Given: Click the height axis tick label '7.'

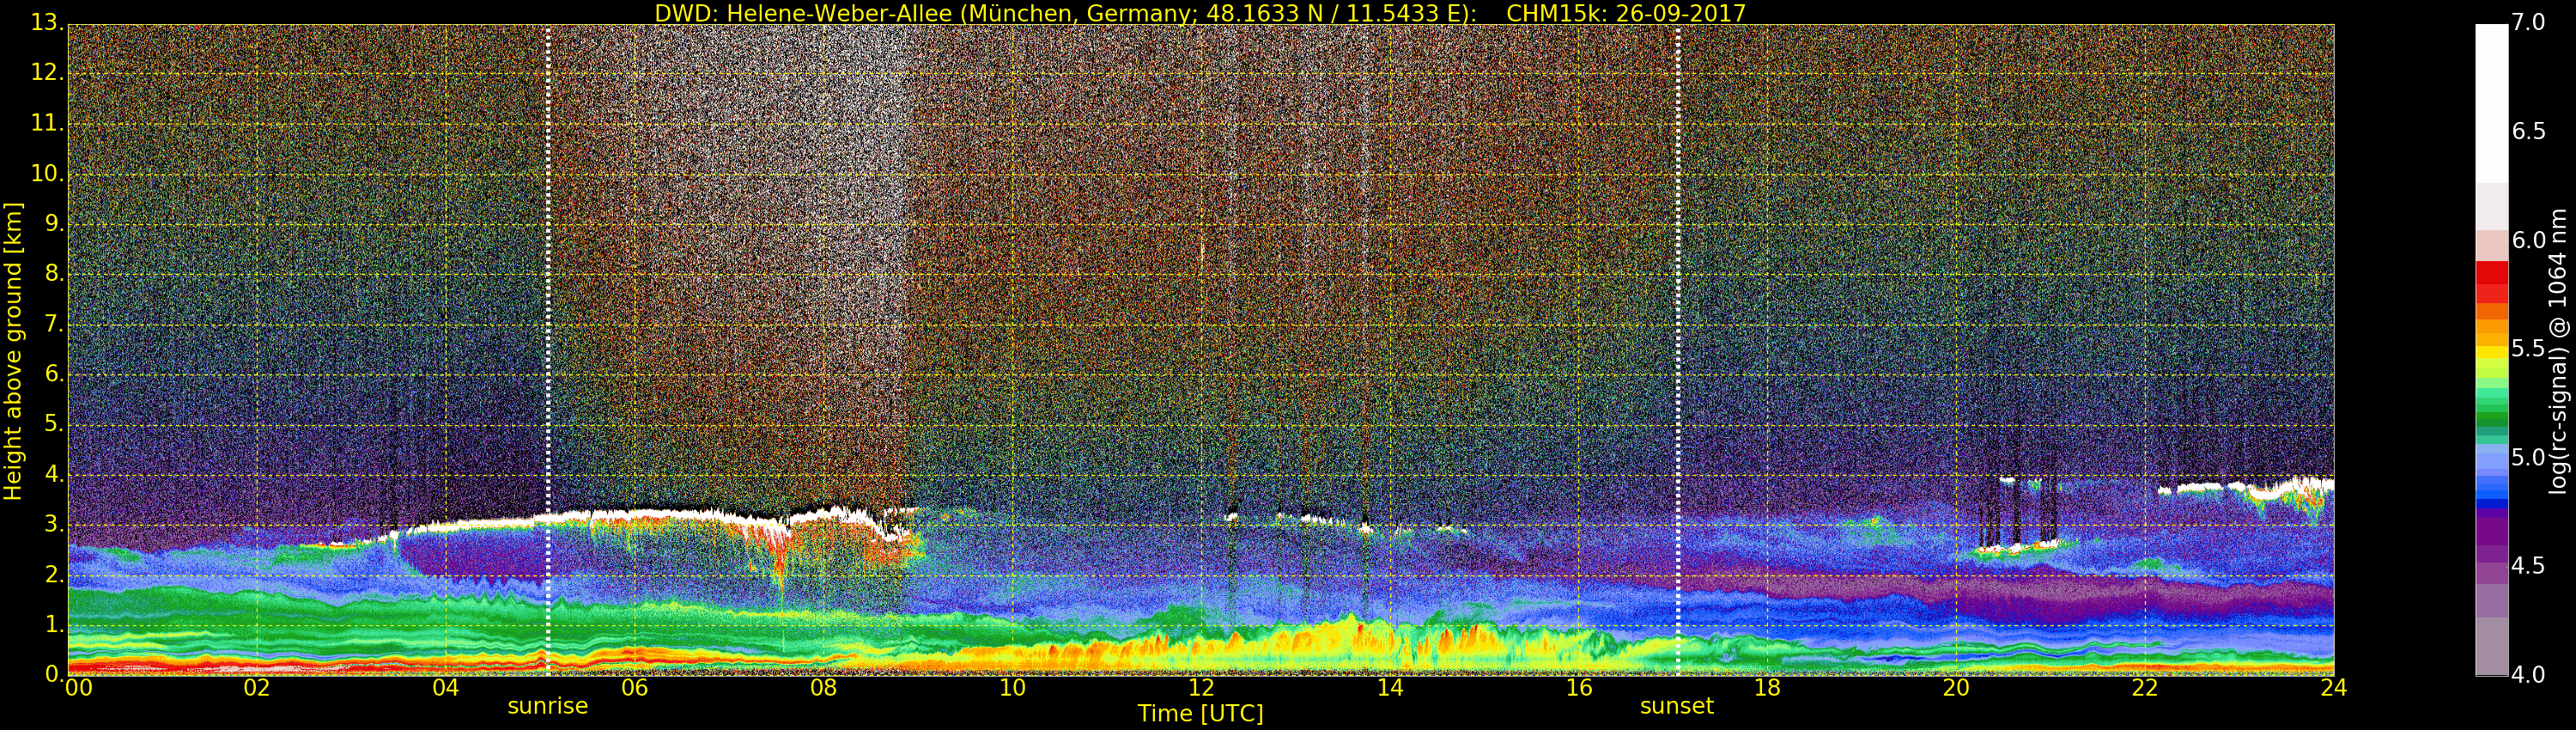Looking at the screenshot, I should click(x=54, y=324).
